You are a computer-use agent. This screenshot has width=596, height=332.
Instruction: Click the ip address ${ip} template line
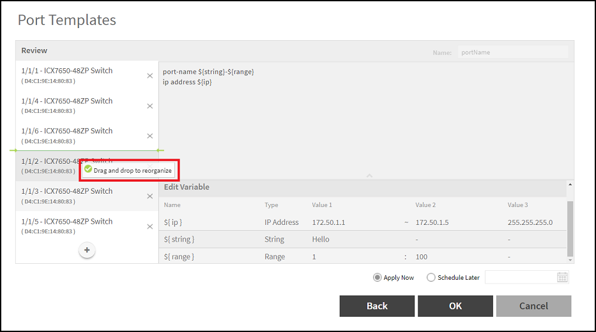187,82
